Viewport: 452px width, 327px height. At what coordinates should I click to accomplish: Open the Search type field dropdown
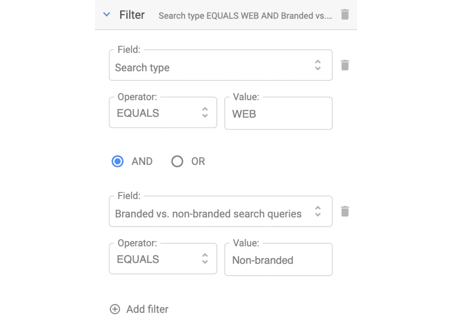[221, 65]
